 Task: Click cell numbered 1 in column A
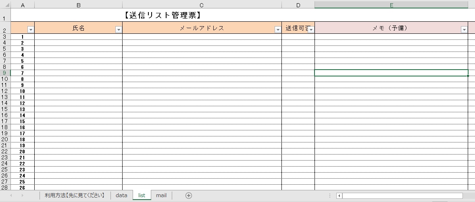23,37
